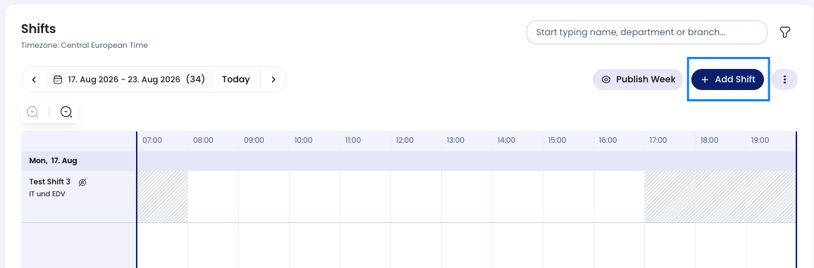Click the calendar icon beside date range
Screen dimensions: 814x268
pyautogui.click(x=58, y=79)
